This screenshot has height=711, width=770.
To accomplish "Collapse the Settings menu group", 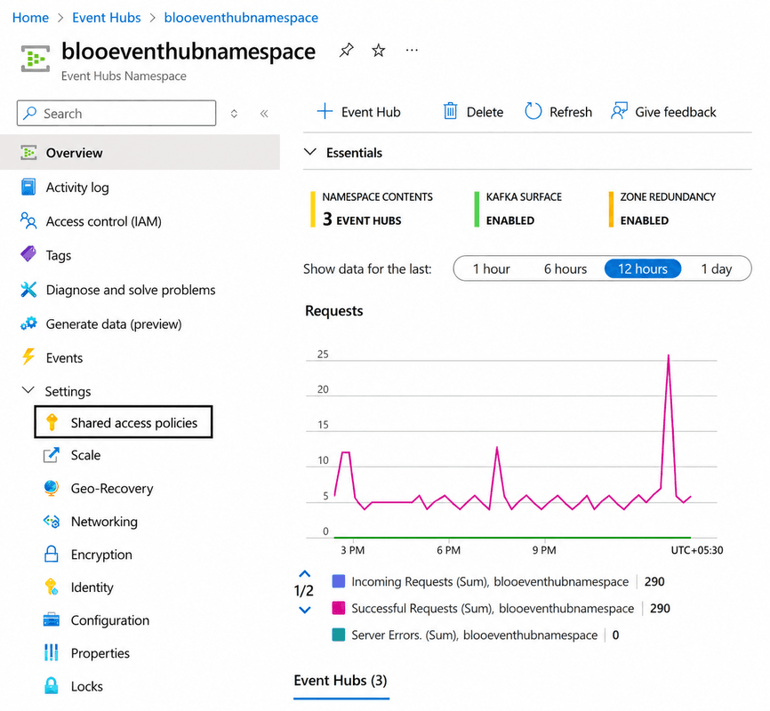I will click(28, 390).
